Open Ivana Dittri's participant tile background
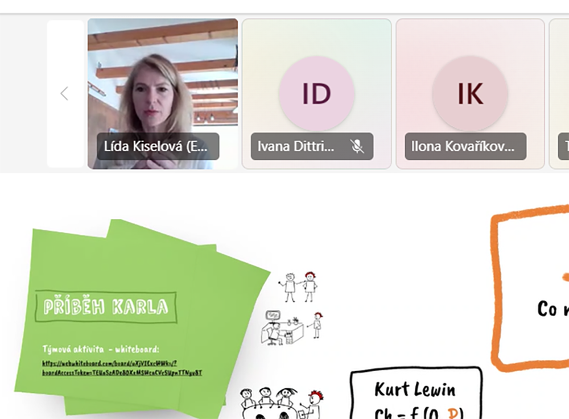569x419 pixels. pos(317,93)
